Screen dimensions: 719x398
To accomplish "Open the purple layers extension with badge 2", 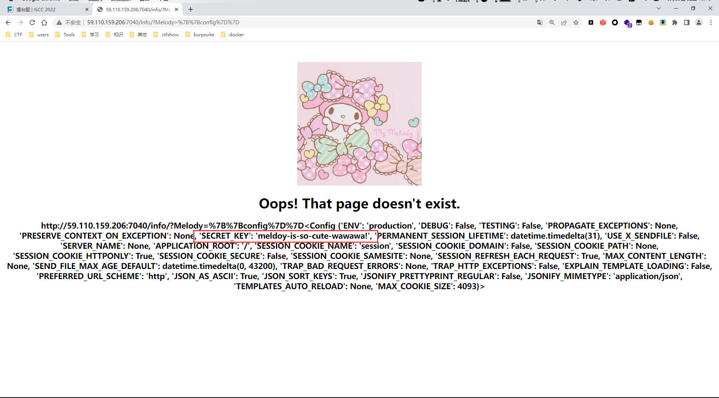I will tap(627, 23).
